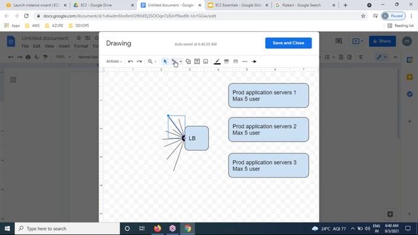Select Prod application servers 2 box
Screen dimensions: 418x235
point(268,129)
